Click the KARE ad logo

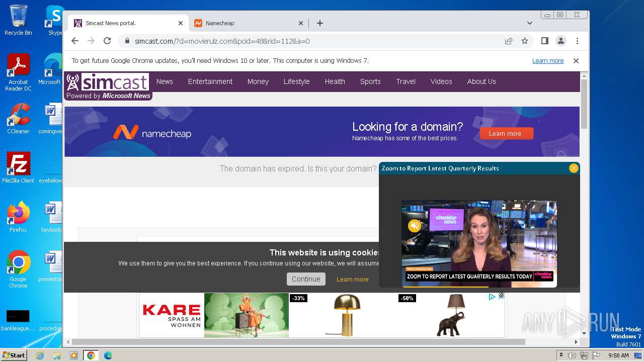tap(172, 315)
